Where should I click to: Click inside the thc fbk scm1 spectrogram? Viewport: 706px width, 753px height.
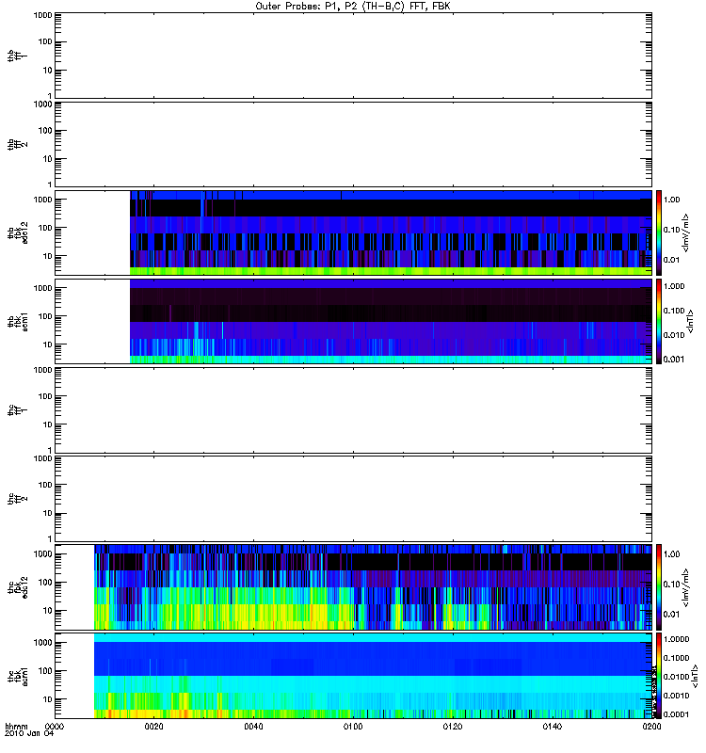(x=373, y=676)
